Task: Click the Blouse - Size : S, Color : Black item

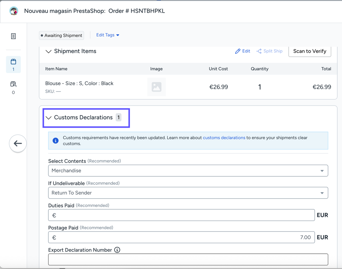Action: tap(79, 83)
